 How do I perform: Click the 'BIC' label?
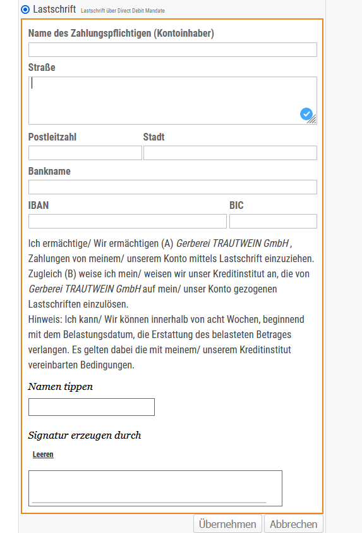click(x=236, y=205)
